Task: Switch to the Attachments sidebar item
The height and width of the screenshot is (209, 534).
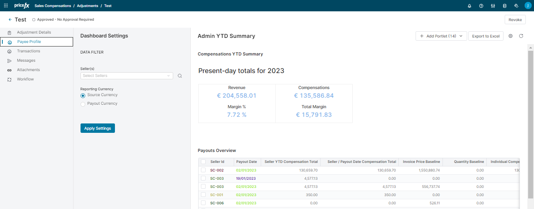Action: click(29, 70)
